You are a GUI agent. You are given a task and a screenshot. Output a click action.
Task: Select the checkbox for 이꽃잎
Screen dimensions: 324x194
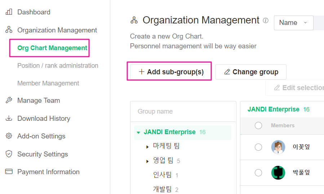258,147
